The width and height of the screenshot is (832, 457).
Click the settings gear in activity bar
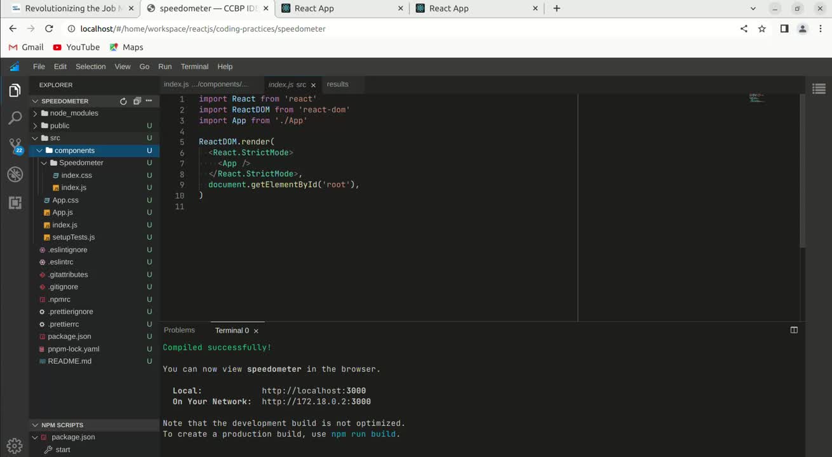[x=15, y=446]
